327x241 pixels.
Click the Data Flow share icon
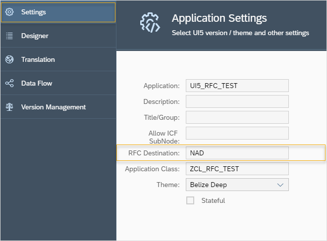(9, 83)
